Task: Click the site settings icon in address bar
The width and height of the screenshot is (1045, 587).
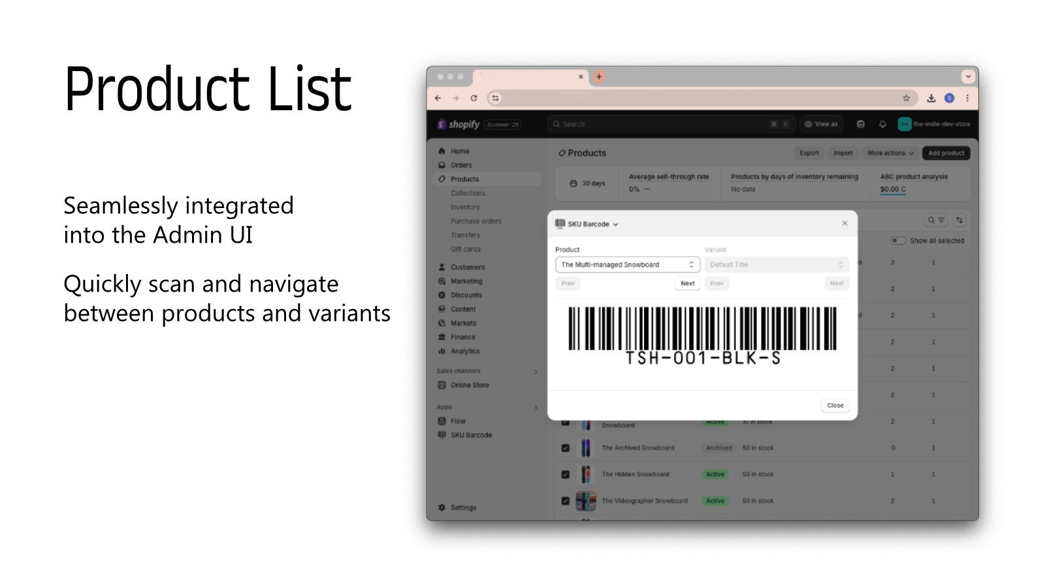Action: point(495,98)
